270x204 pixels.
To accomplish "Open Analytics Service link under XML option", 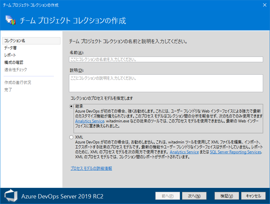I will 184,152.
